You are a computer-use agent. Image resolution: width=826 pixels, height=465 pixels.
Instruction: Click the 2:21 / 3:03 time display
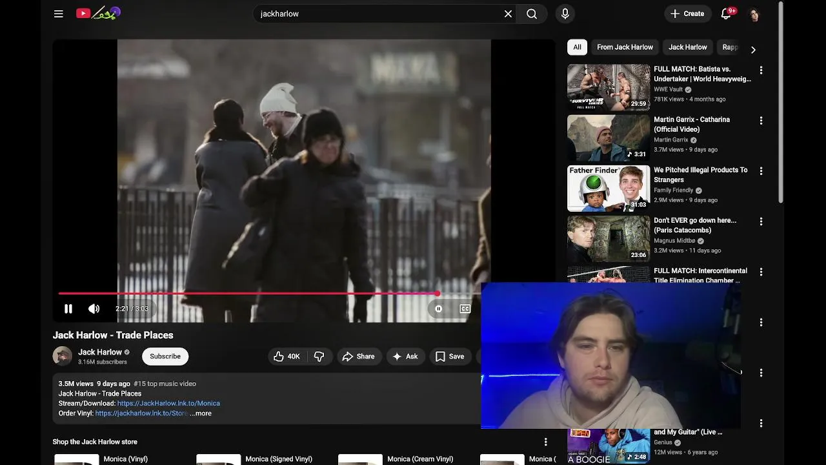click(x=132, y=309)
